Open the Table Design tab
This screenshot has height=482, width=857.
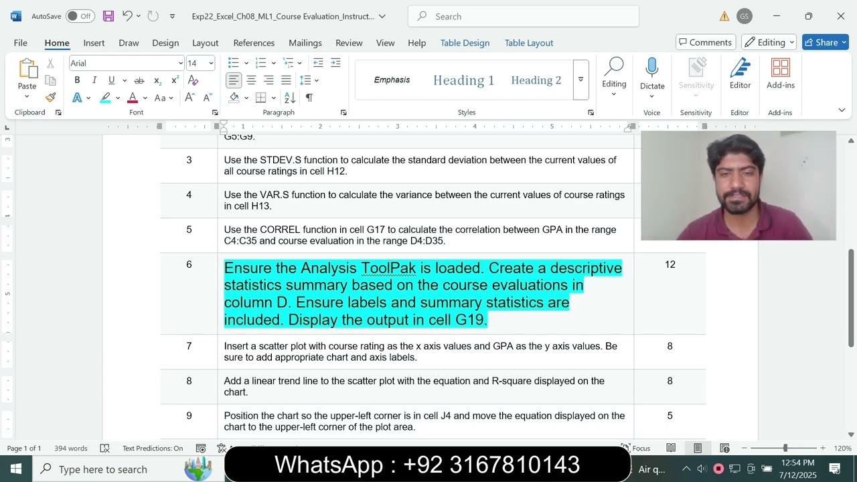pos(465,42)
